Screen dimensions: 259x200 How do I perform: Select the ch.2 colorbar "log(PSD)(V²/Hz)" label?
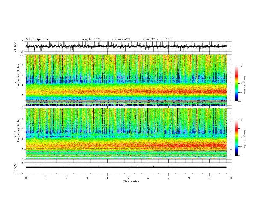tap(245, 139)
